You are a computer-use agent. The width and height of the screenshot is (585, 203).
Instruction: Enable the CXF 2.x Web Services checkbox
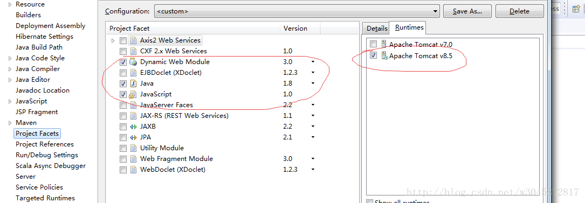[123, 51]
